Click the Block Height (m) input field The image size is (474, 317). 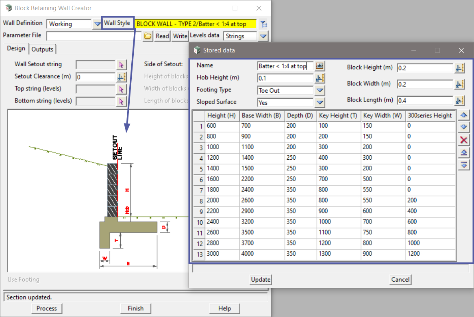(x=425, y=68)
